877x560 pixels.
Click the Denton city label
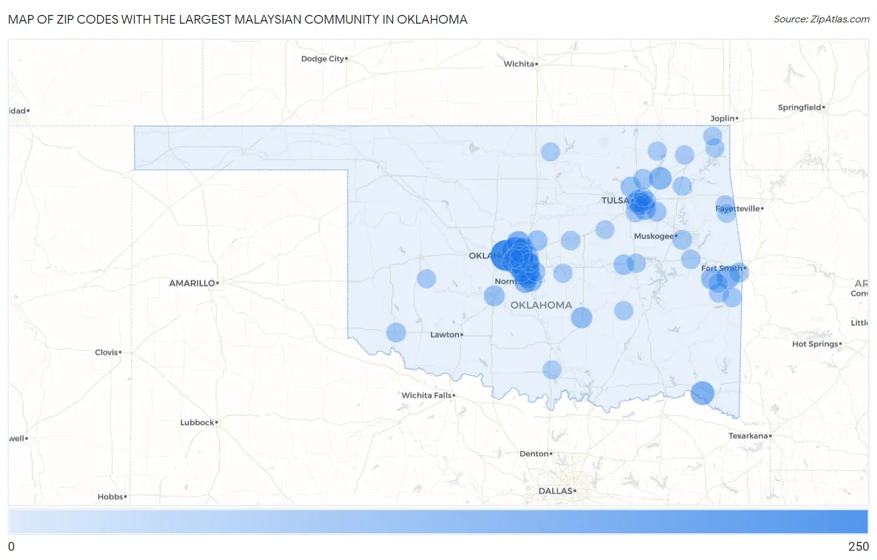[534, 453]
